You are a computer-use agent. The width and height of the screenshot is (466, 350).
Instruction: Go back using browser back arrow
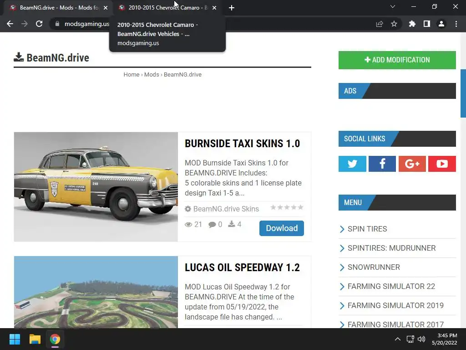click(10, 24)
